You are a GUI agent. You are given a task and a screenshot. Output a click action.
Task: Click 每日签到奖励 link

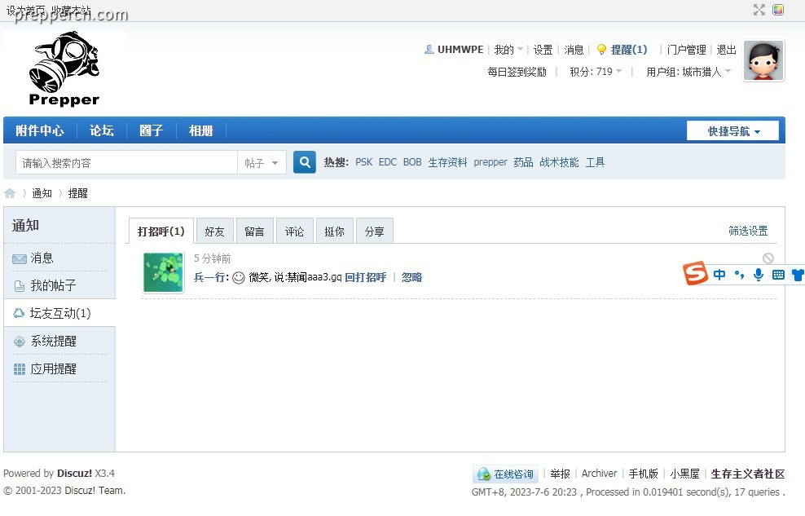[517, 72]
